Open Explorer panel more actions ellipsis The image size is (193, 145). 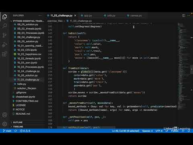tap(40, 16)
